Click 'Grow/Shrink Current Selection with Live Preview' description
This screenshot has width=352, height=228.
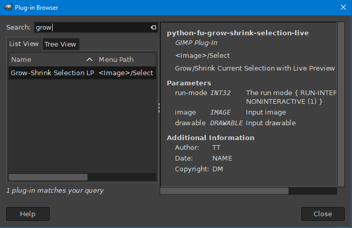(x=255, y=68)
